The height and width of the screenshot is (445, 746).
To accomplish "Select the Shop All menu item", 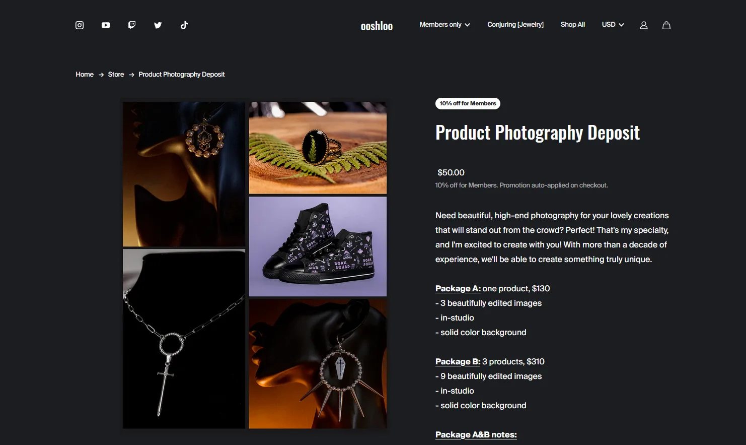I will click(x=573, y=24).
